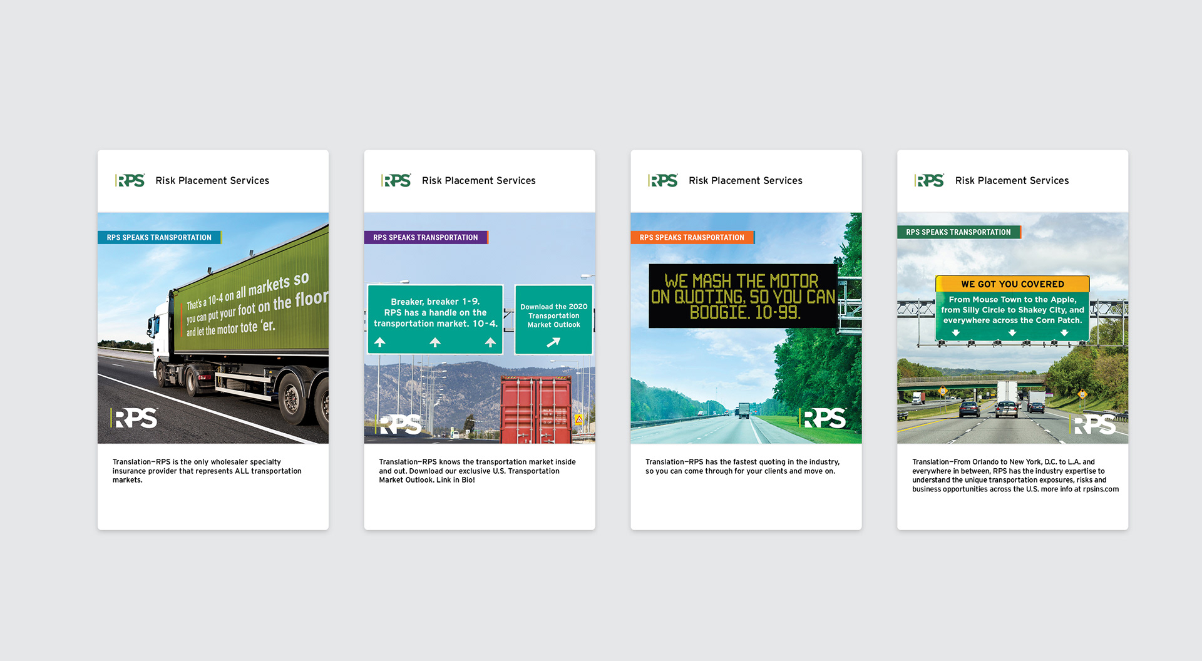Click caption mentioning Link in Bio
1202x661 pixels.
pos(477,471)
